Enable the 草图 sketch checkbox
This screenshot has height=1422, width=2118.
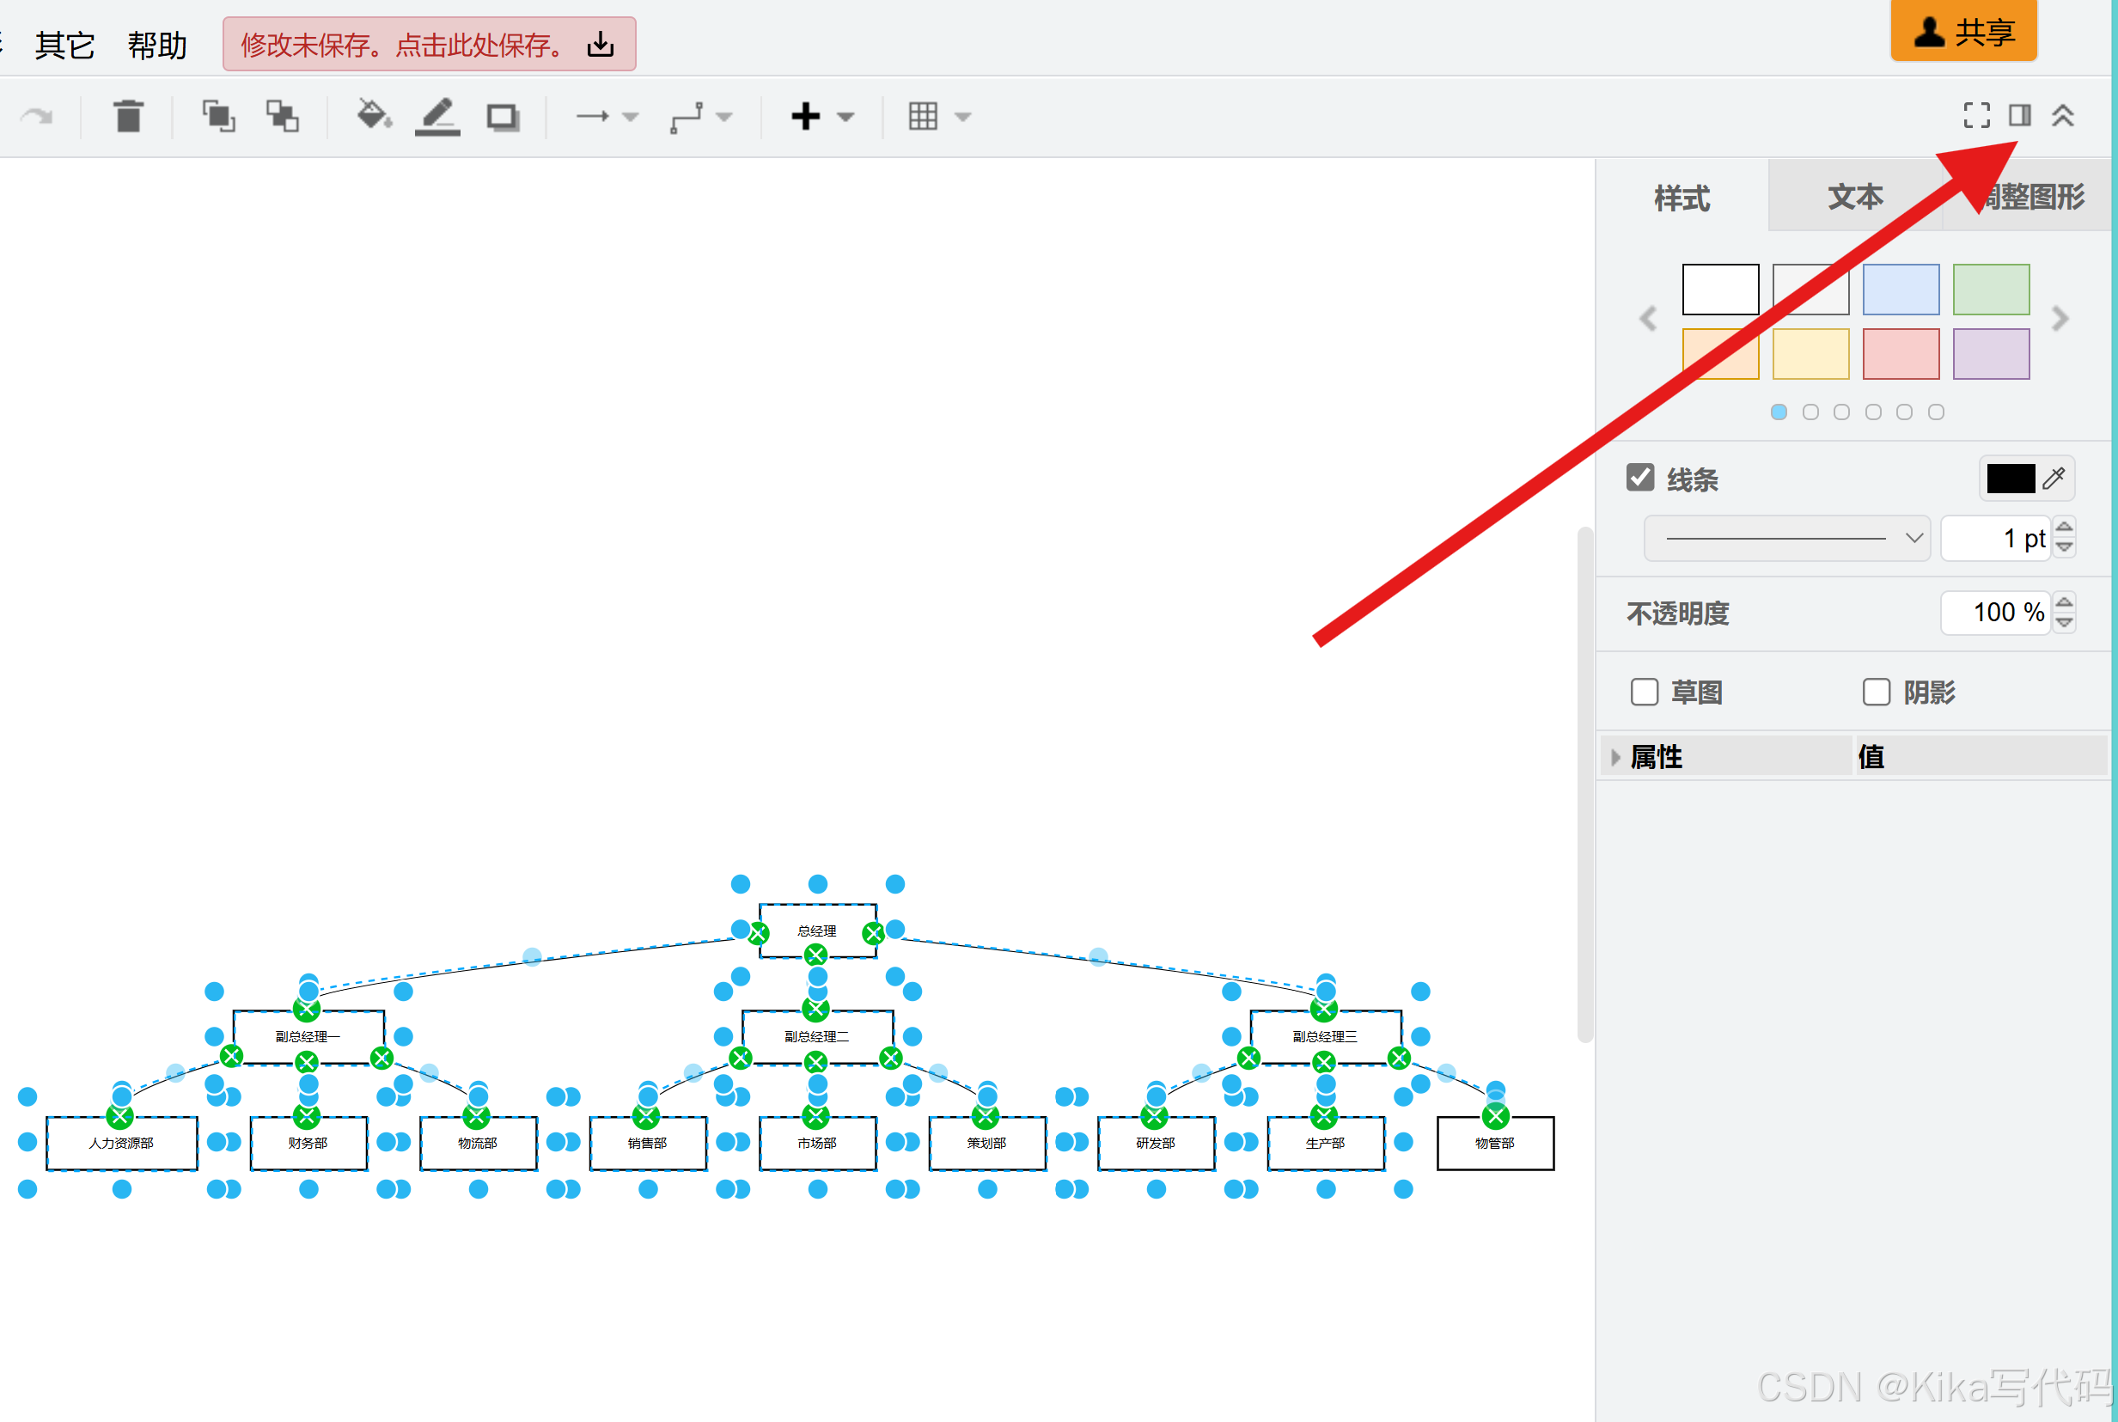[1644, 692]
